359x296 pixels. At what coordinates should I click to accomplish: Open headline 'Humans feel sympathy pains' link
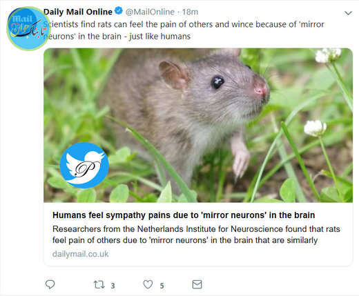pos(184,215)
